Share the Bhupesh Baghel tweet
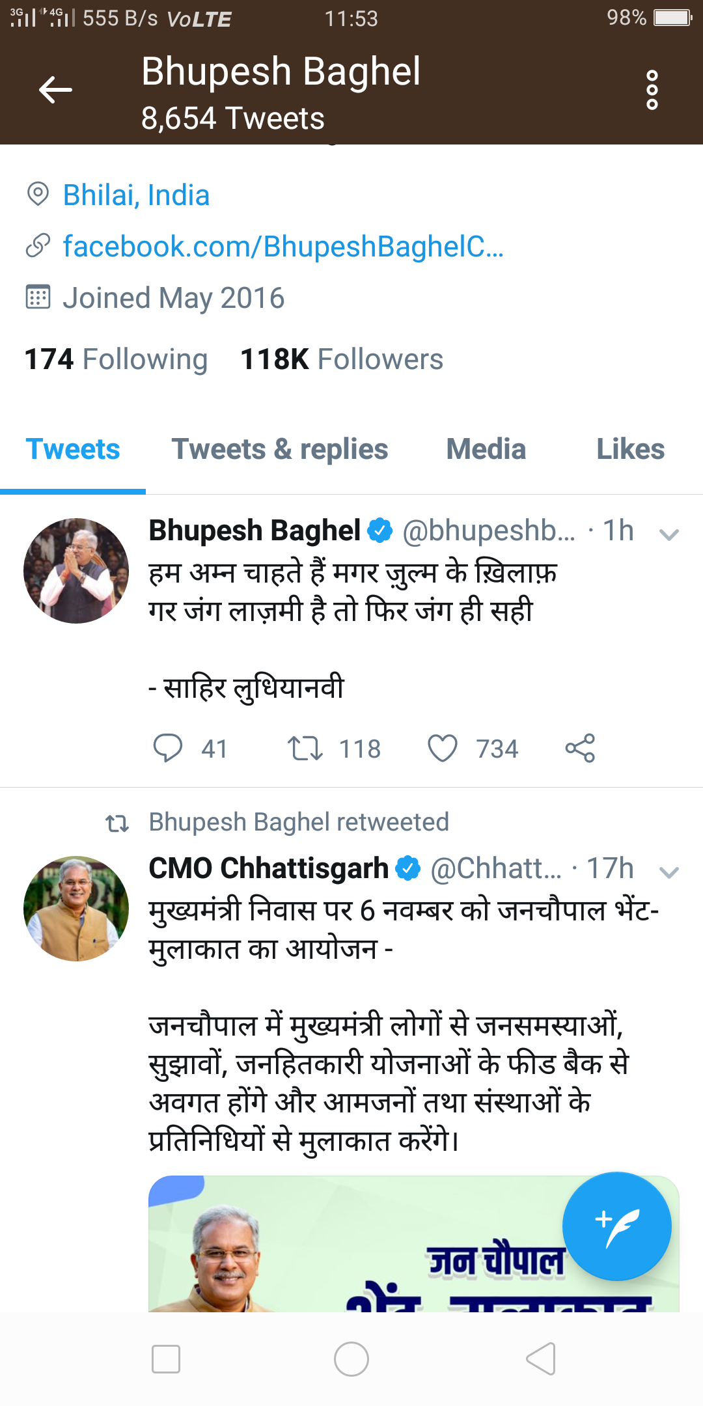Image resolution: width=703 pixels, height=1406 pixels. click(x=580, y=748)
